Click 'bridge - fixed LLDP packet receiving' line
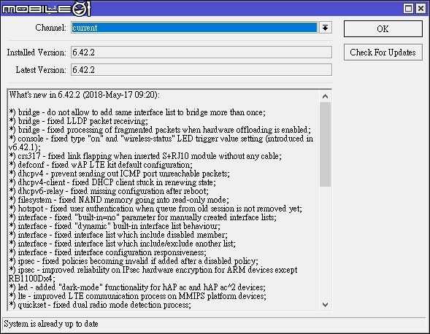This screenshot has width=430, height=334. [78, 121]
